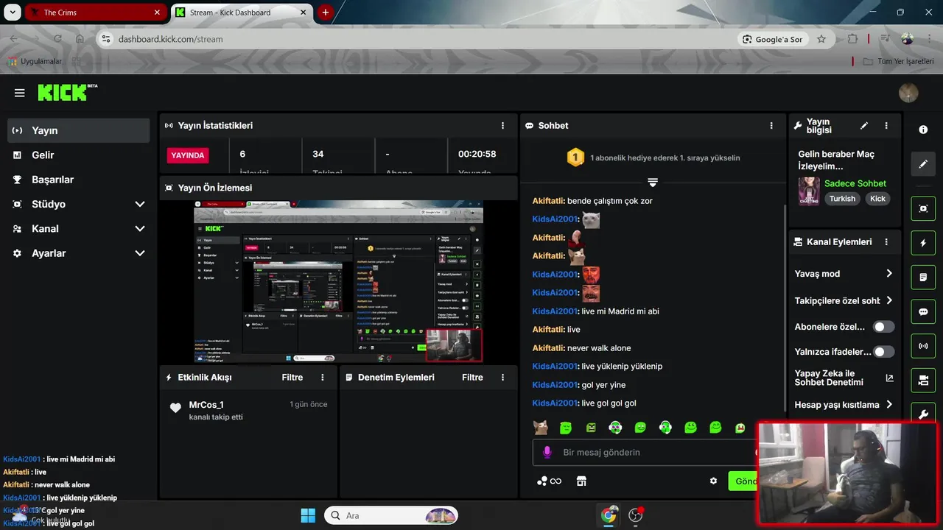Click the stream preview thumbnail
The height and width of the screenshot is (530, 943).
click(338, 281)
